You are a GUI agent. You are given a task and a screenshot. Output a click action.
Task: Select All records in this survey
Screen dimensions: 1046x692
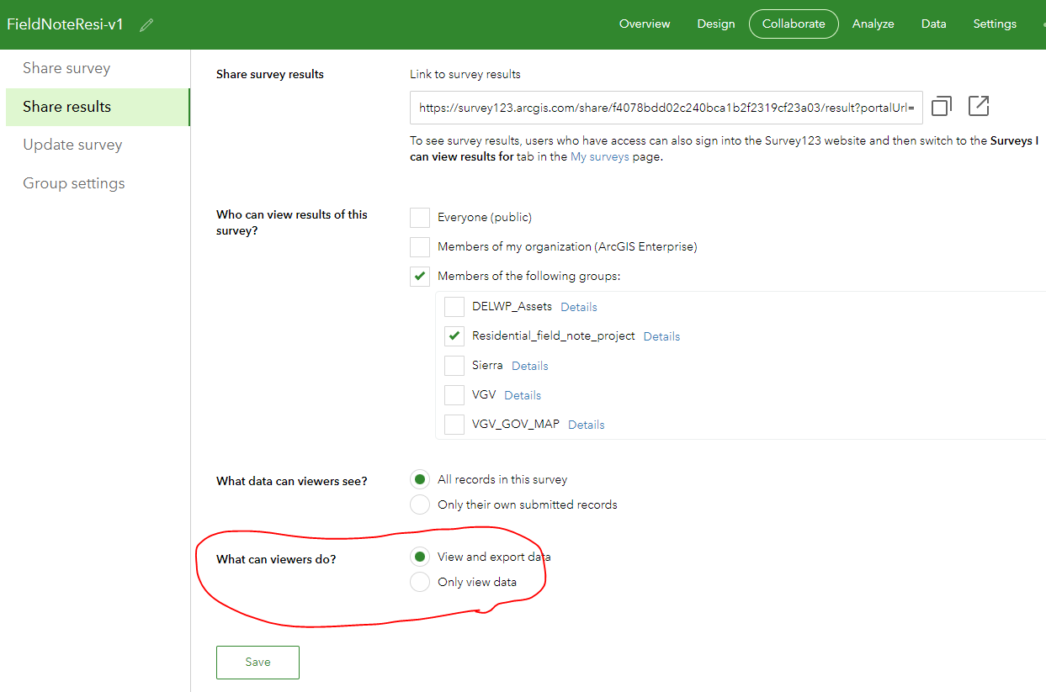coord(419,478)
